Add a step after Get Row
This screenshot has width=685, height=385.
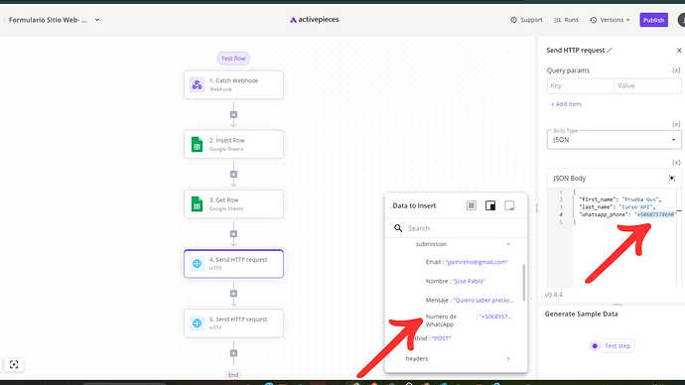[x=233, y=234]
